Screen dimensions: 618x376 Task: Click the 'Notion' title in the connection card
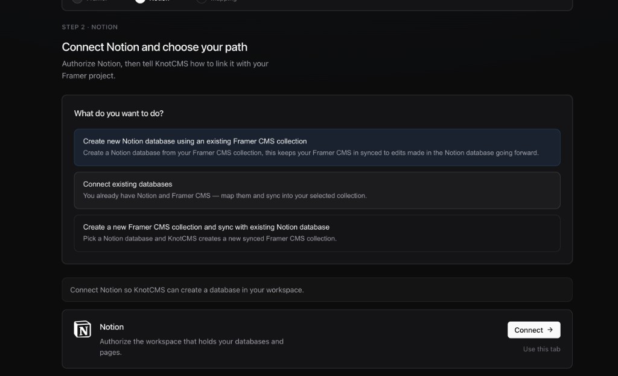[112, 327]
